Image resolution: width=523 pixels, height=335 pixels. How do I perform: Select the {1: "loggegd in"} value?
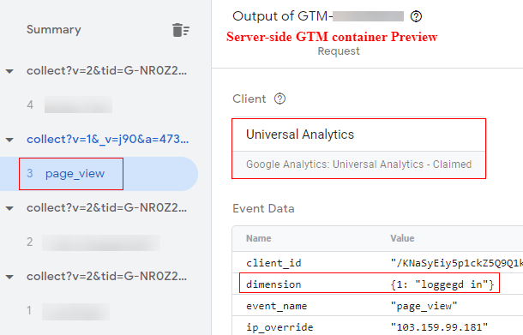pyautogui.click(x=442, y=284)
